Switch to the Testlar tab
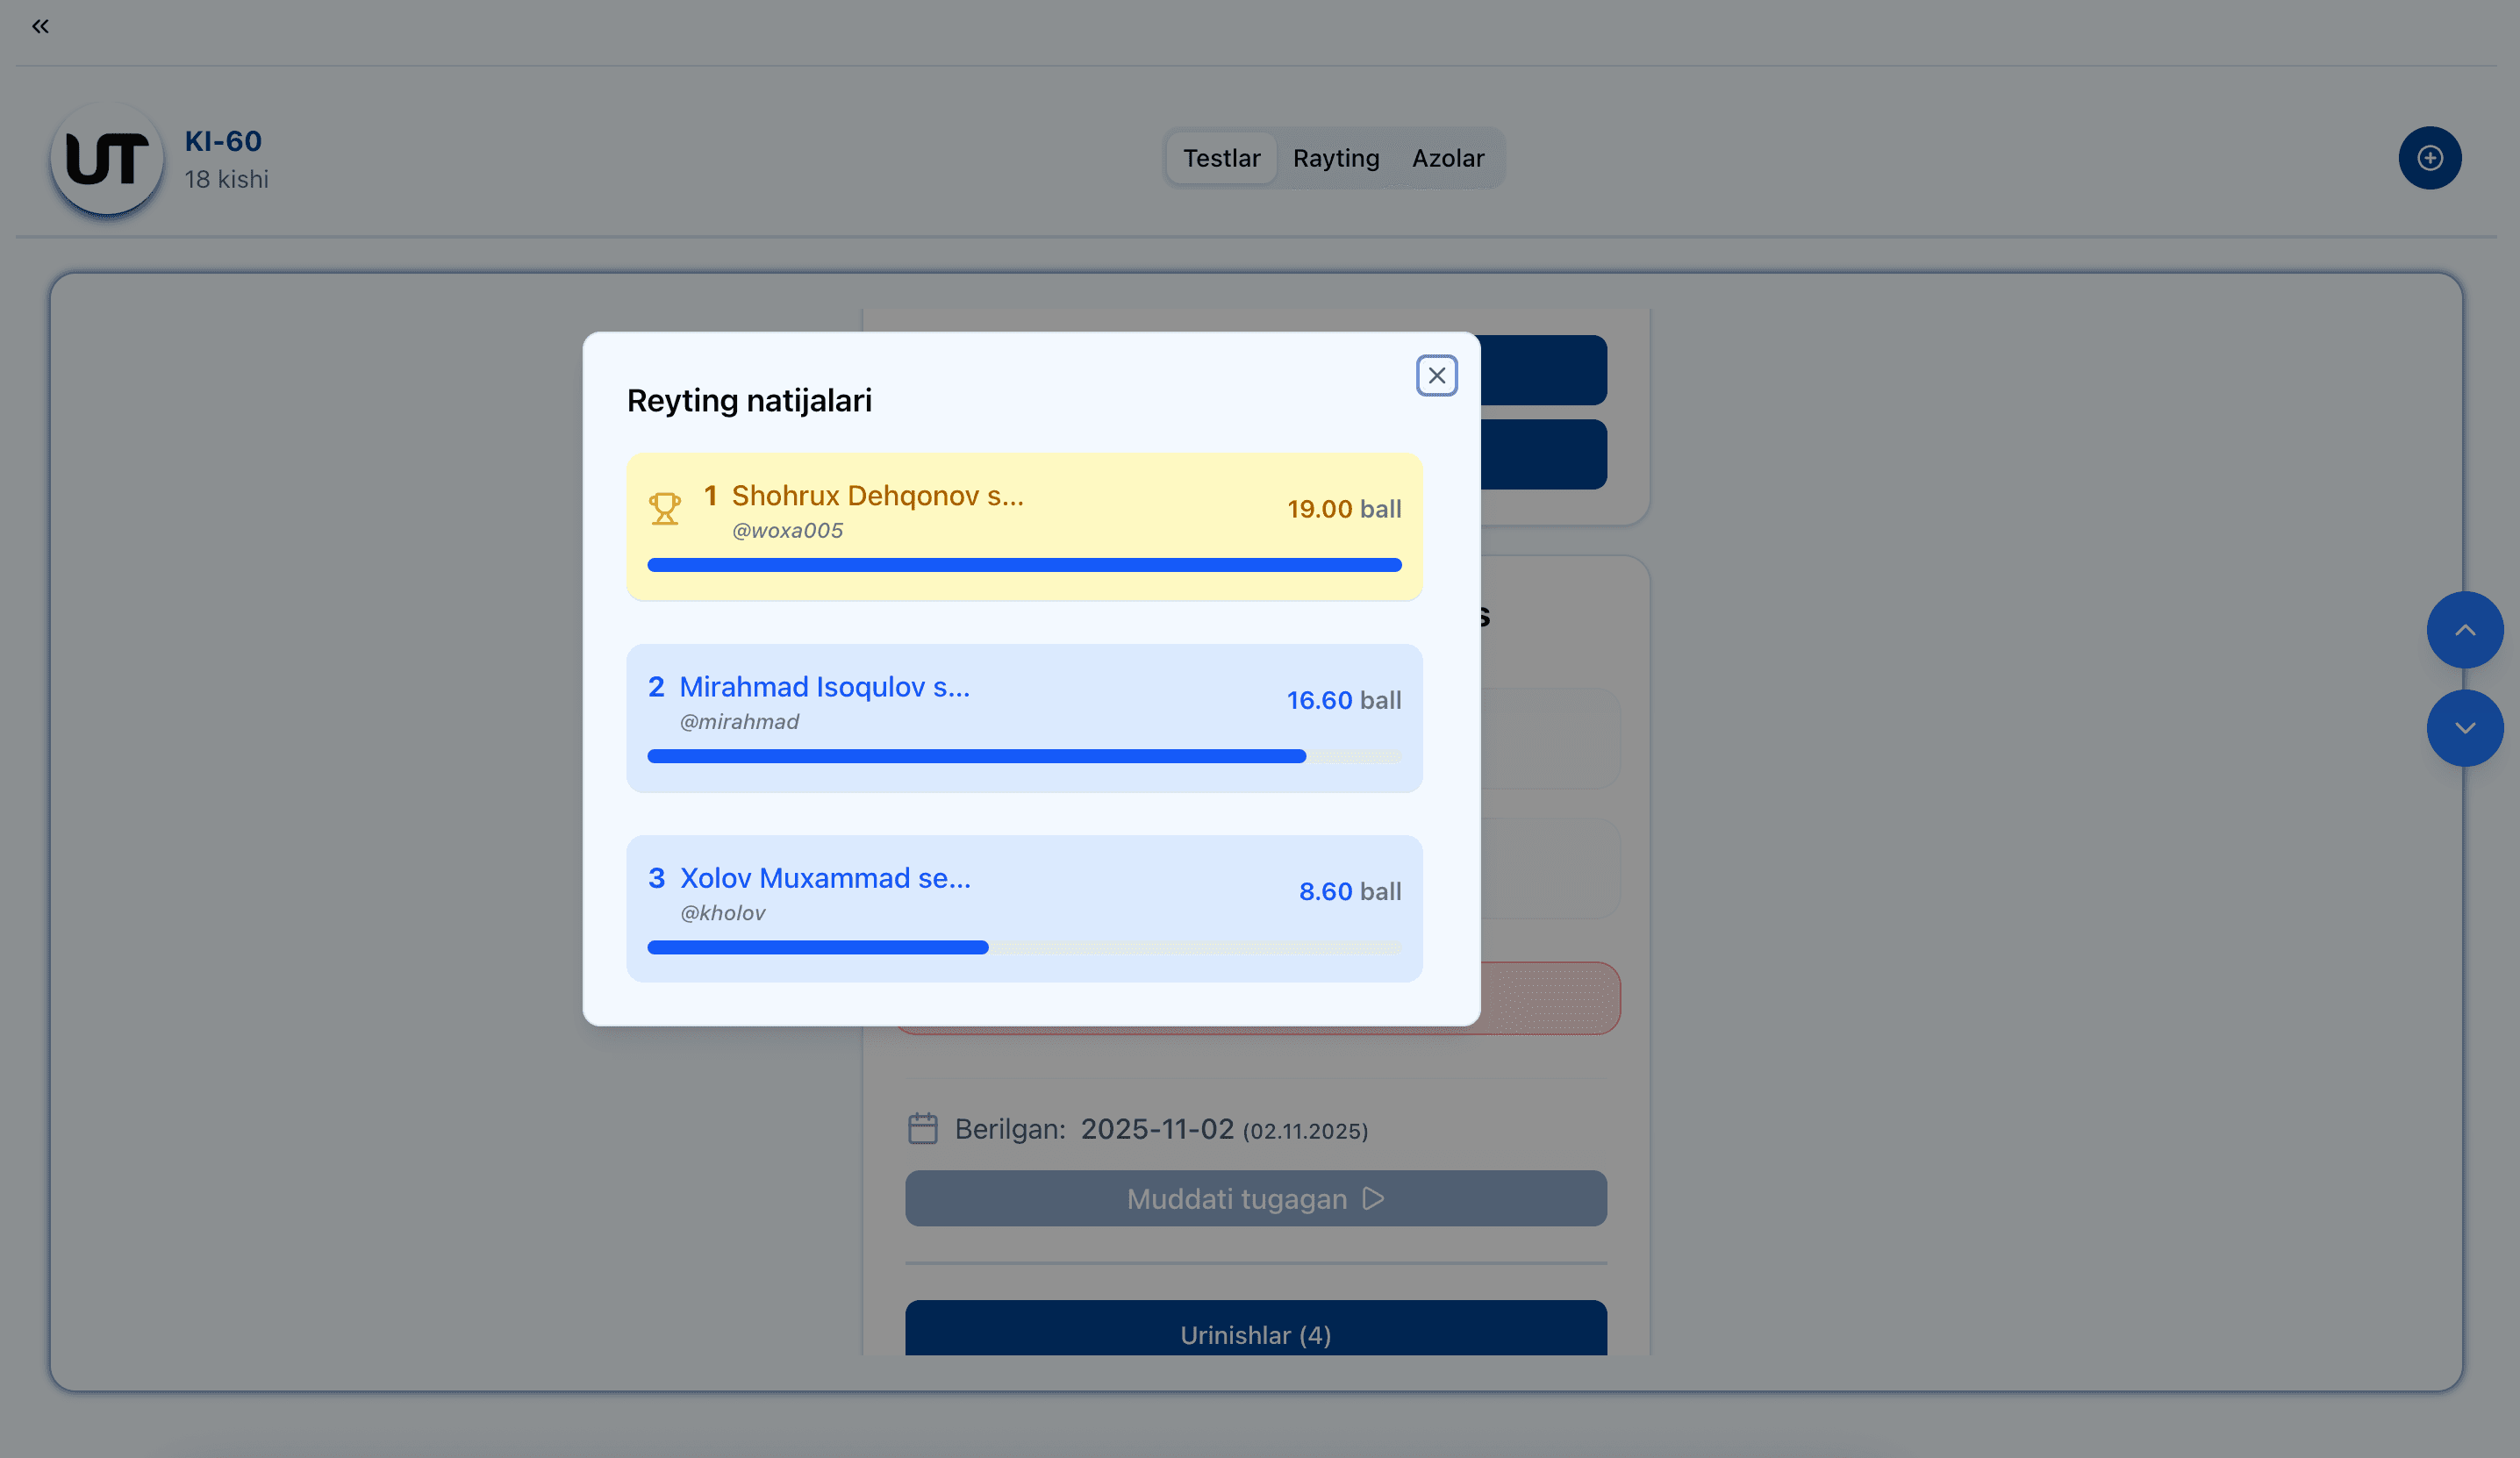Viewport: 2520px width, 1458px height. click(x=1221, y=158)
